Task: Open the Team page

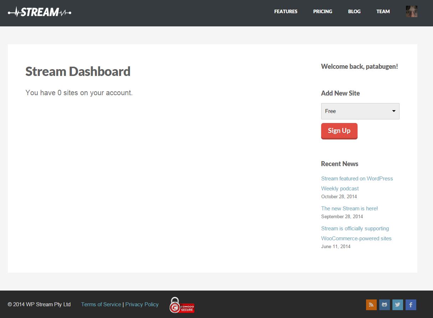Action: click(x=383, y=11)
